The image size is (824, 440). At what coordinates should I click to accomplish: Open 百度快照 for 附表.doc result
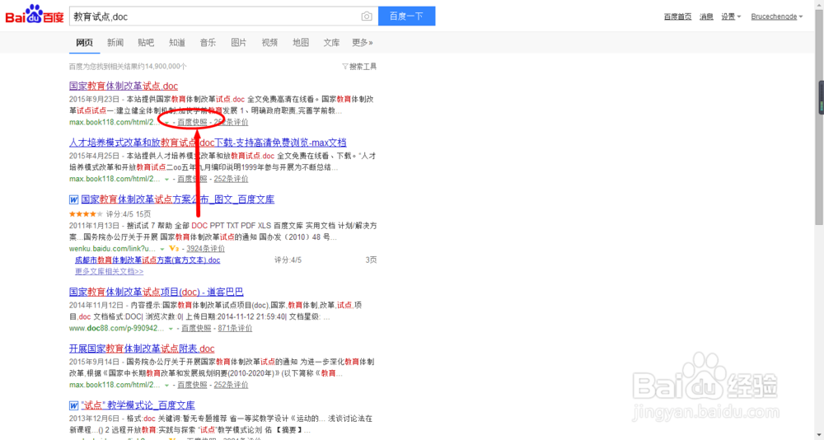click(192, 385)
